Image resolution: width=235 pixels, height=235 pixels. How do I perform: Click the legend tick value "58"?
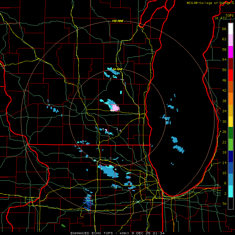(224, 49)
